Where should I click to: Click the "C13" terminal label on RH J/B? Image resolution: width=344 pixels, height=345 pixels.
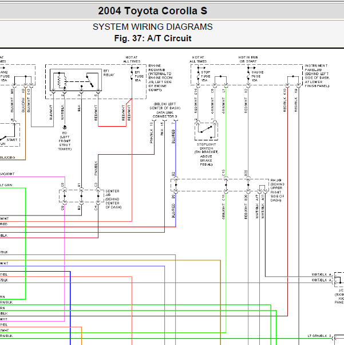tap(224, 172)
